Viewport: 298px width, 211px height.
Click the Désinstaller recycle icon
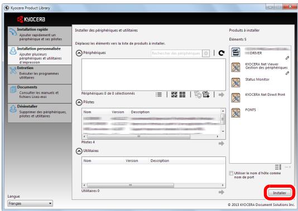13,109
